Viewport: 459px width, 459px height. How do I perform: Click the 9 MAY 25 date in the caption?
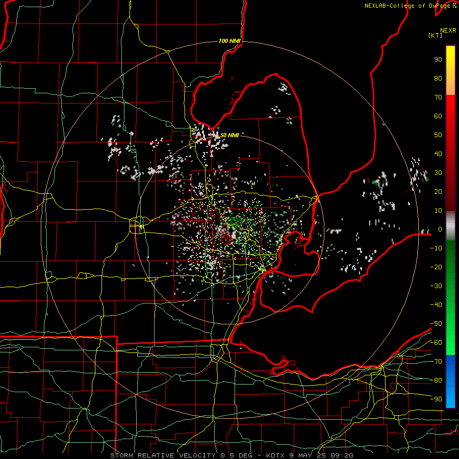click(308, 455)
